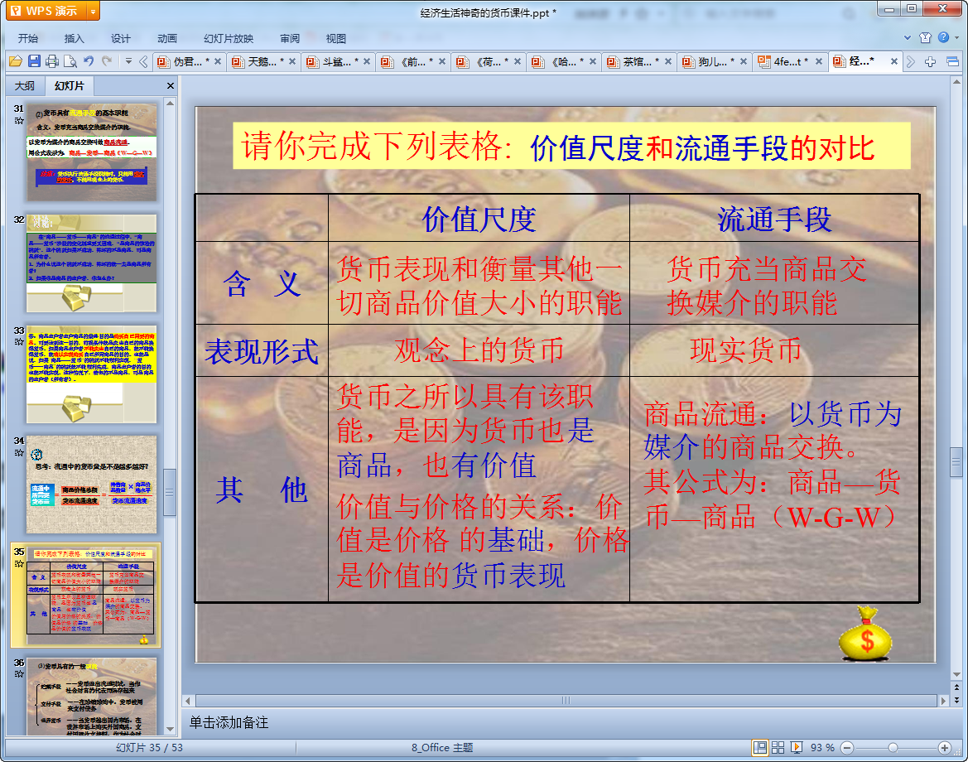
Task: Collapse the ribbon with the chevron arrow
Action: pyautogui.click(x=908, y=37)
